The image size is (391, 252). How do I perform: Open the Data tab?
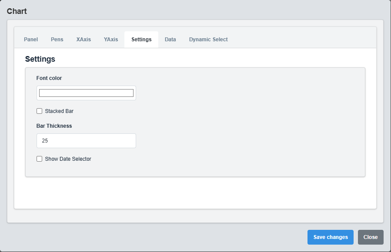(170, 40)
